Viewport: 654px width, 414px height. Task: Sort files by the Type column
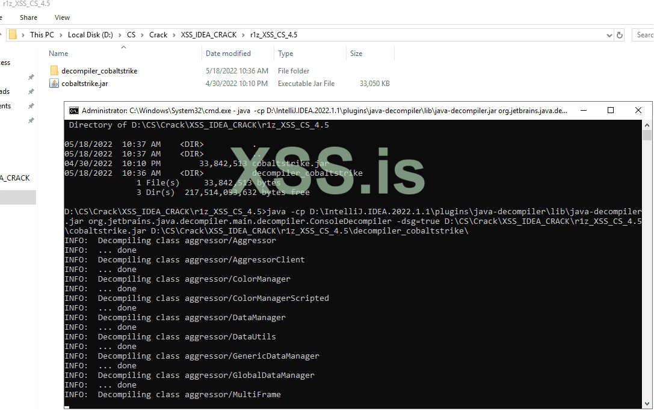[x=286, y=54]
